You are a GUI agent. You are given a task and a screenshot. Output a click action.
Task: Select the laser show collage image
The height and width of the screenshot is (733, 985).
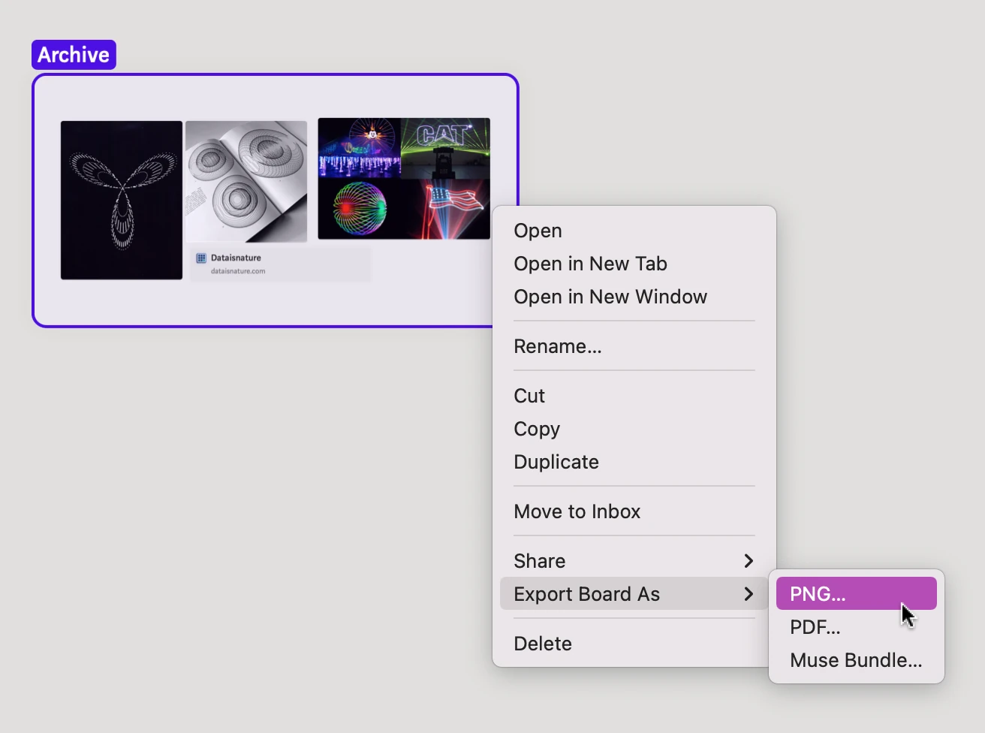coord(404,179)
